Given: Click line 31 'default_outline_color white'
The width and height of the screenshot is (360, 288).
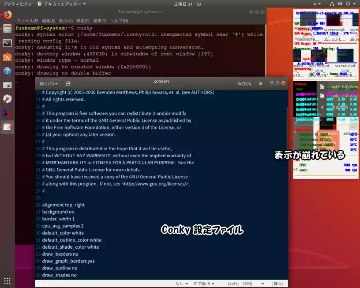Looking at the screenshot, I should [72, 240].
